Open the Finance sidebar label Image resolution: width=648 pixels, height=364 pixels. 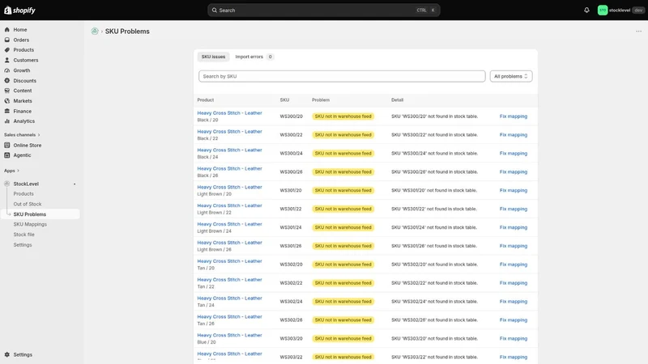(23, 112)
